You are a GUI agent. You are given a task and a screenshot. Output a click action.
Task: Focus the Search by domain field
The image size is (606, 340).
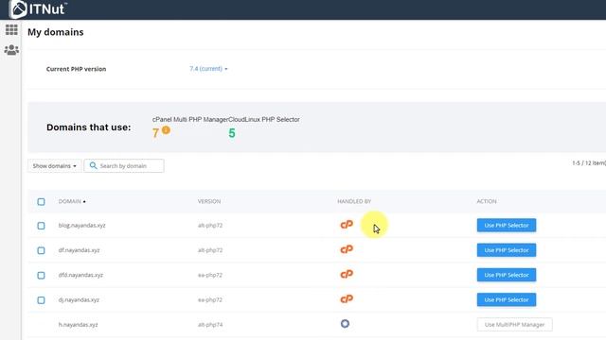point(124,166)
